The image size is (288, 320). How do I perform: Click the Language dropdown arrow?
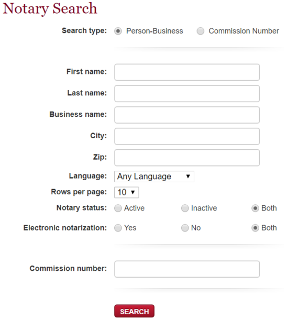188,176
